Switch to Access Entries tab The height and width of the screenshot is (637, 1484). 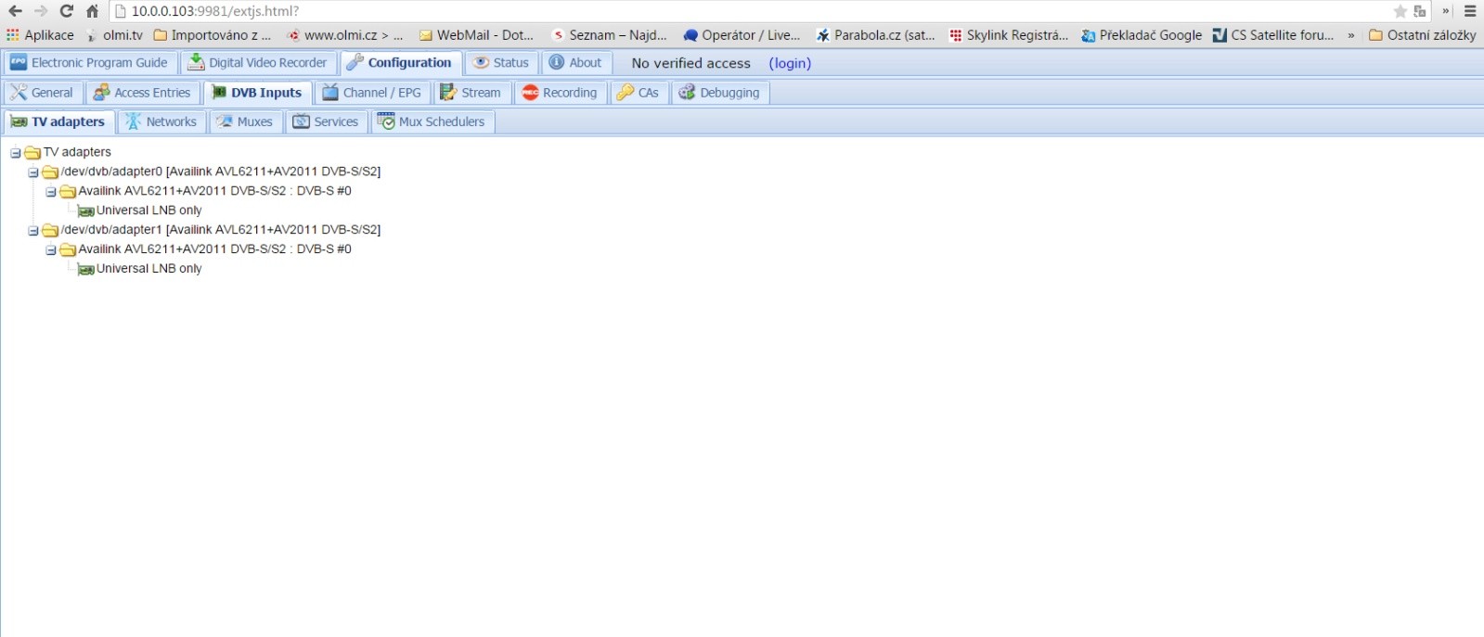[x=143, y=93]
